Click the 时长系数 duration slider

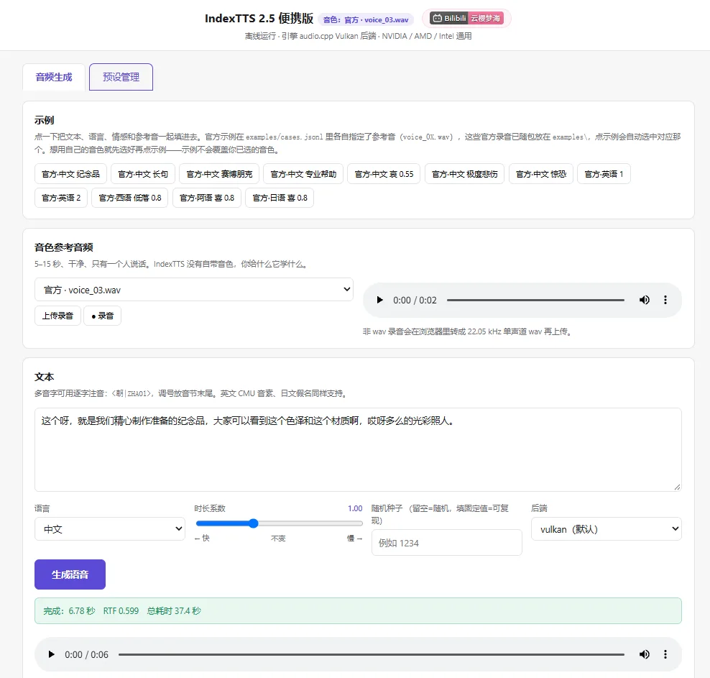[279, 523]
